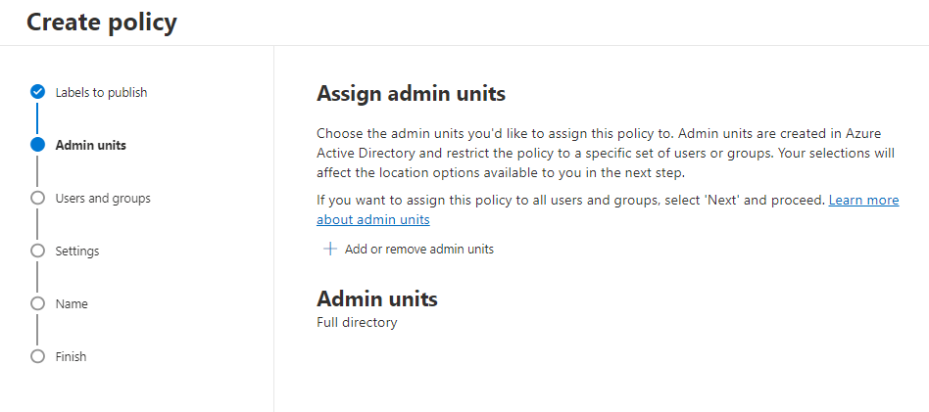The image size is (929, 412).
Task: Select the Name step label in the wizard
Action: [72, 303]
